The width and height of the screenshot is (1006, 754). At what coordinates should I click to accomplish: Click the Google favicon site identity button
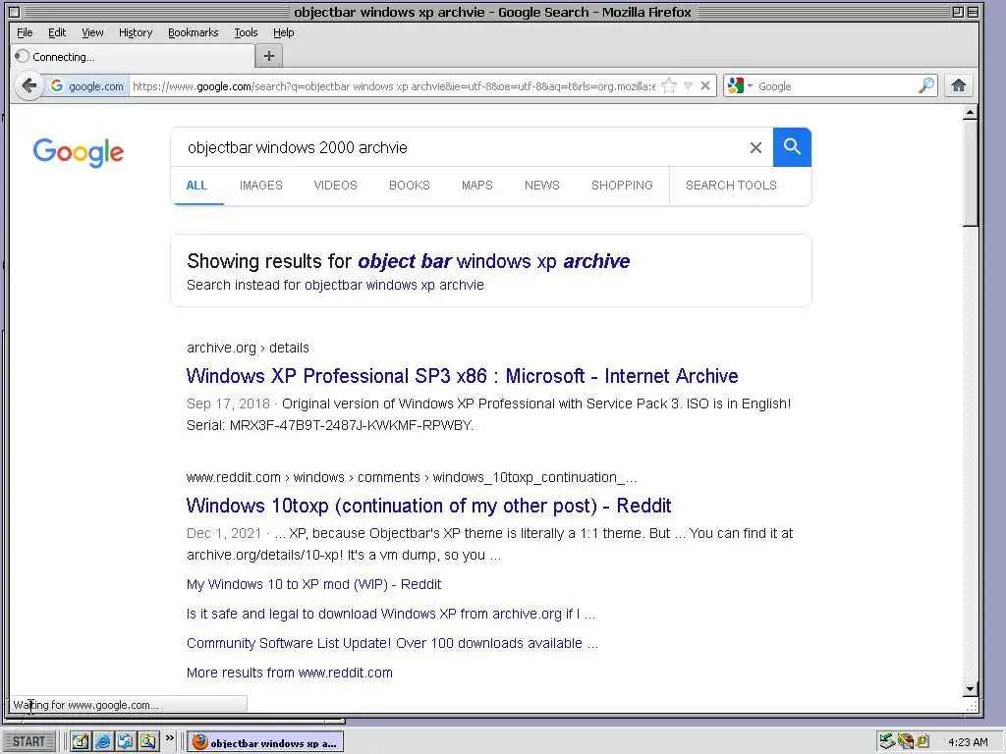pyautogui.click(x=86, y=86)
